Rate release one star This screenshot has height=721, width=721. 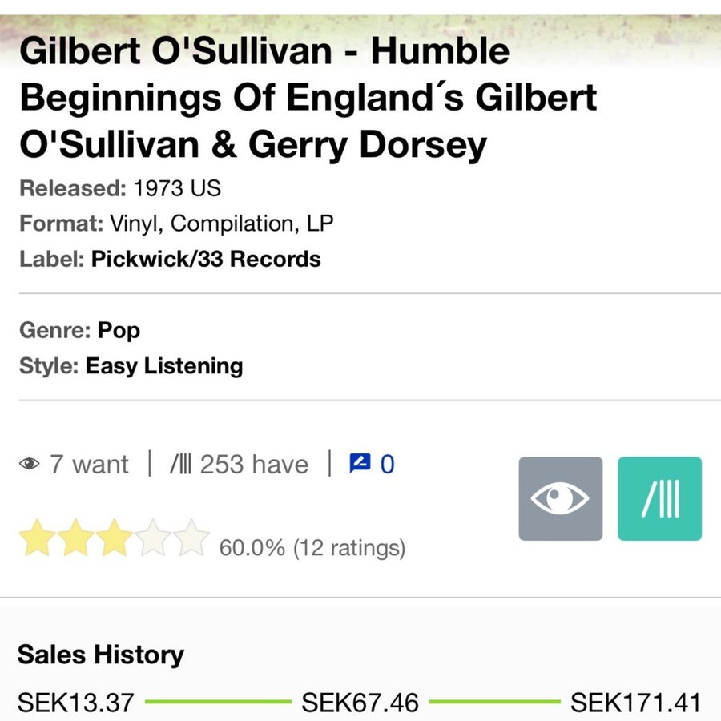click(x=36, y=538)
